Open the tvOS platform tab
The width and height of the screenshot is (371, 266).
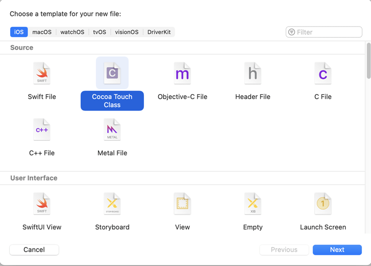[100, 32]
